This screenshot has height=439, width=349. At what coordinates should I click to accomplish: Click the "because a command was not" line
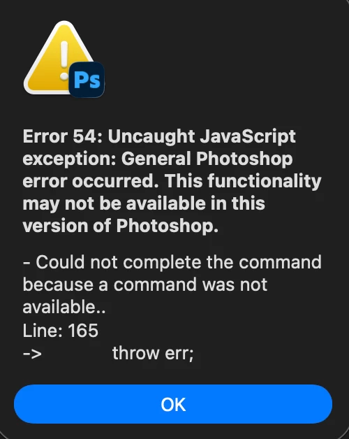point(145,285)
